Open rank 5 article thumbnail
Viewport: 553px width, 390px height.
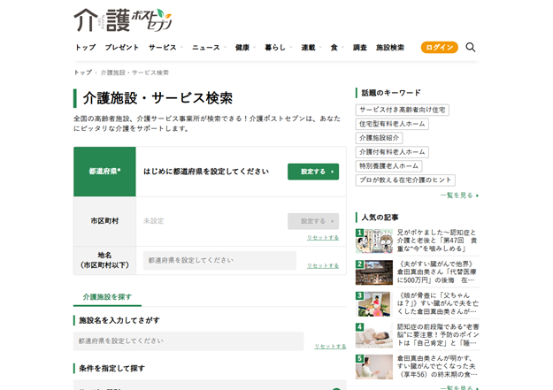374,367
